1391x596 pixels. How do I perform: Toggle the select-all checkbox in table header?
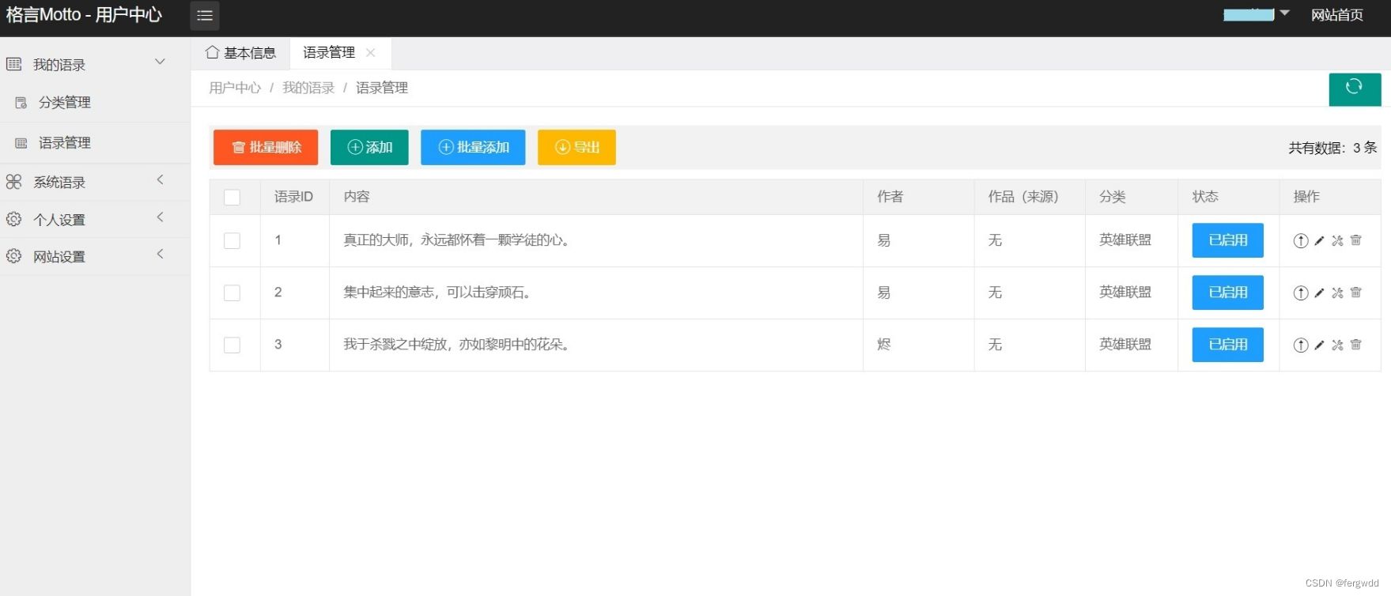point(232,198)
